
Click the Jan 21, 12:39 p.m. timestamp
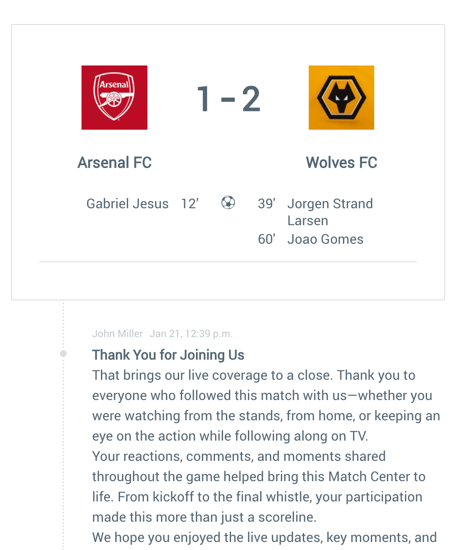click(191, 334)
